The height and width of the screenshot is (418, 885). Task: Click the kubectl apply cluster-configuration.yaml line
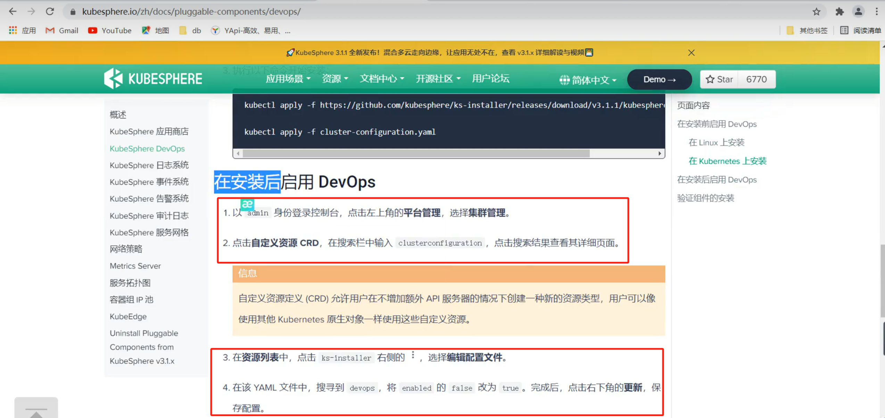[340, 132]
